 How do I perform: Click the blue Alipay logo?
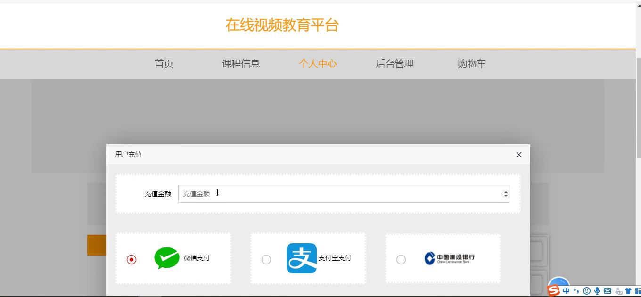pyautogui.click(x=301, y=258)
